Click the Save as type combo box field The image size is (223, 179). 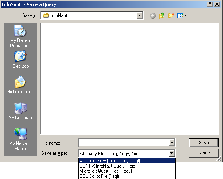124,153
